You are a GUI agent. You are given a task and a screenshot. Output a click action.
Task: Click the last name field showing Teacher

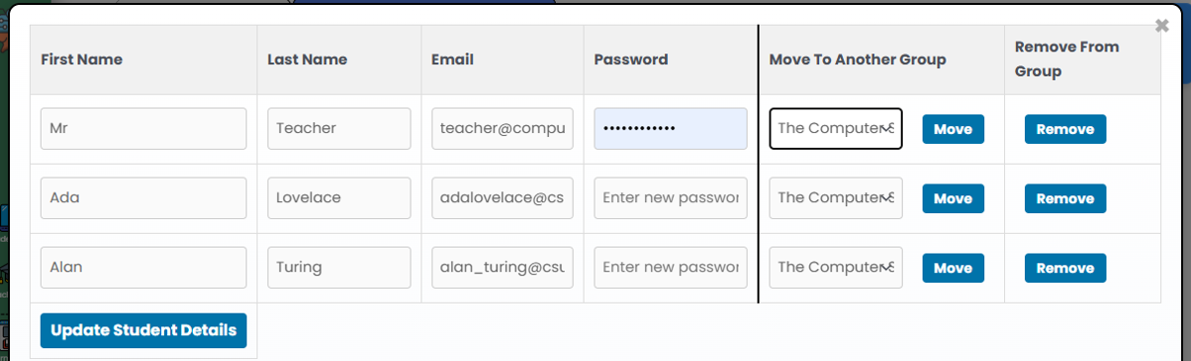point(339,129)
